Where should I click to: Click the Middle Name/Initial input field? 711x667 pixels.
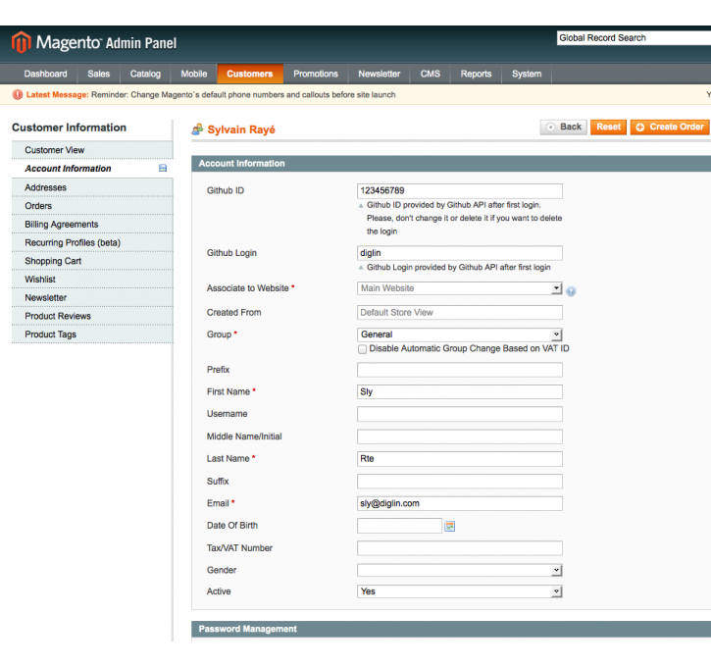tap(460, 436)
